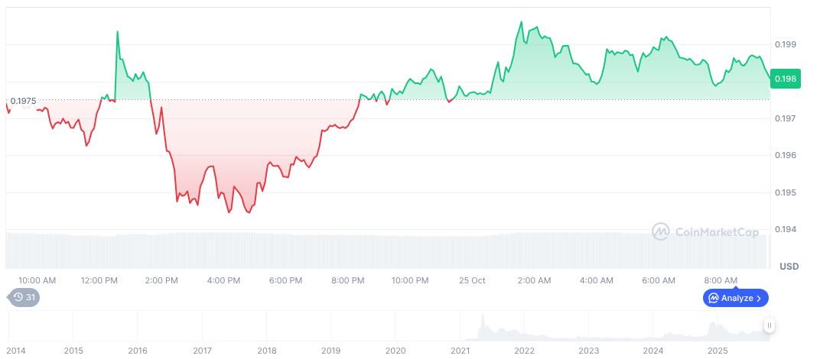This screenshot has height=359, width=820.
Task: Select the USD currency label
Action: click(x=789, y=267)
